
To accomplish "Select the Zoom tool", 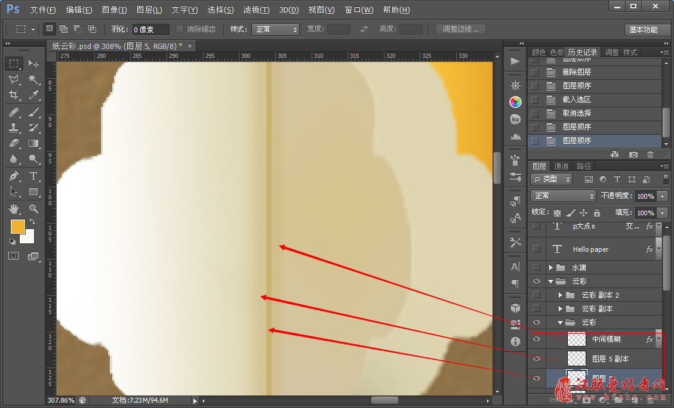I will pyautogui.click(x=33, y=209).
